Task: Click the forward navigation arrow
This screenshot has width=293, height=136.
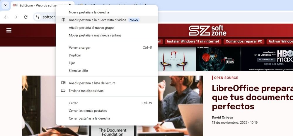Action: tap(16, 17)
